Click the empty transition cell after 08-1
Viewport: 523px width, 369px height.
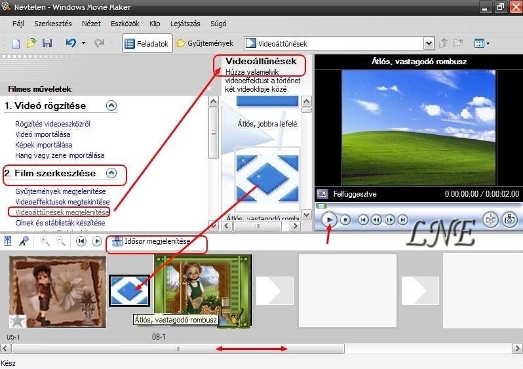[275, 290]
